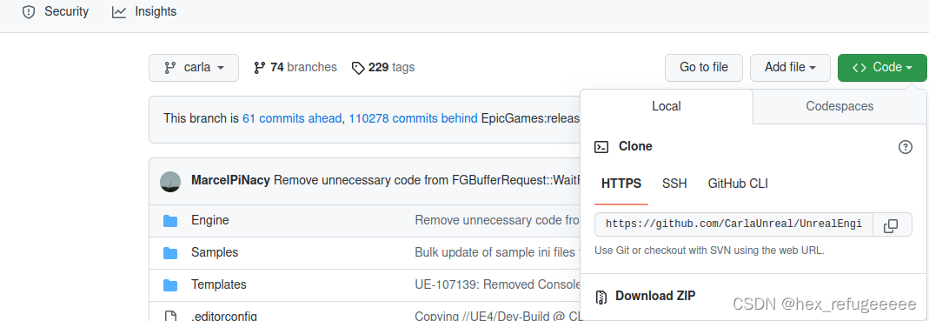Open the 61 commits ahead link
This screenshot has height=321, width=929.
292,118
